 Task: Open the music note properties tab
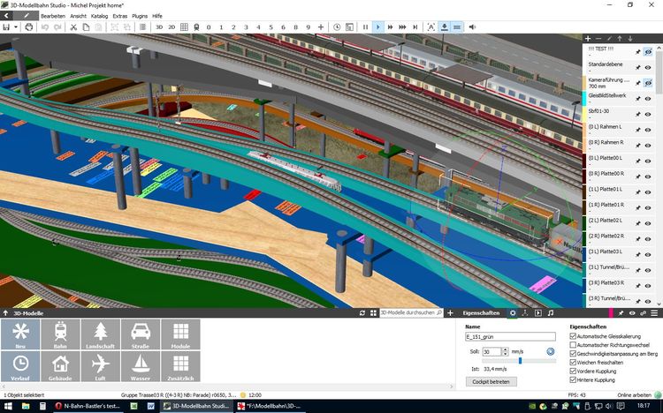coord(551,312)
